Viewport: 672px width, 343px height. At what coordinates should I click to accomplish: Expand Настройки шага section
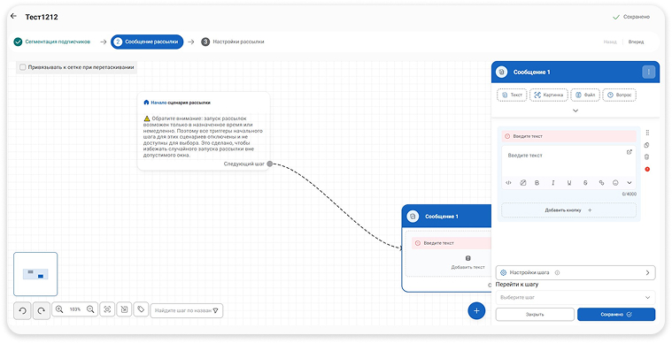[x=575, y=272]
